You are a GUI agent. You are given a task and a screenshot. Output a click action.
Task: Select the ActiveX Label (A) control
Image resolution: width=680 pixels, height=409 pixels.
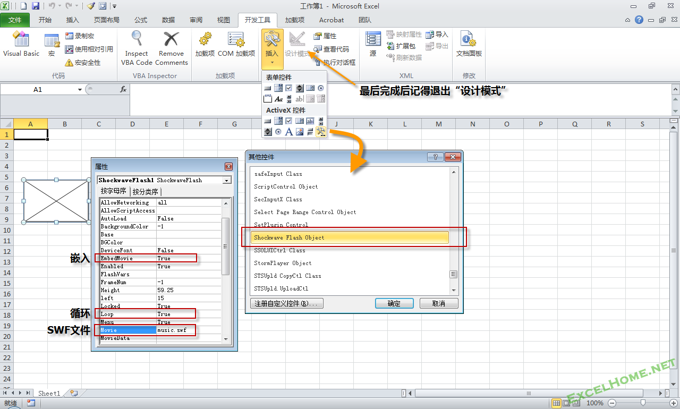[x=289, y=132]
